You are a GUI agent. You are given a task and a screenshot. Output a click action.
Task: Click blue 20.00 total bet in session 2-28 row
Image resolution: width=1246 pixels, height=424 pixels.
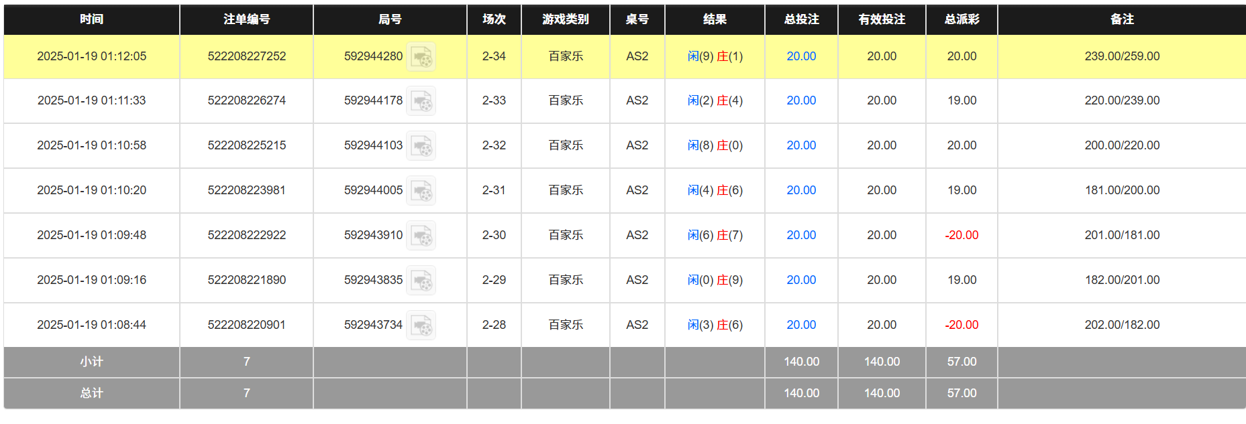pyautogui.click(x=801, y=325)
